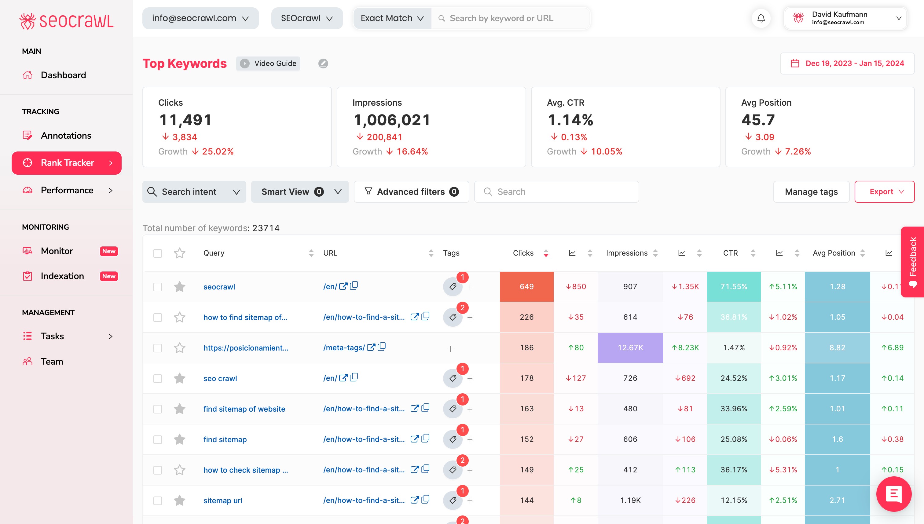This screenshot has height=524, width=924.
Task: Open the Indexation sidebar item
Action: tap(62, 276)
